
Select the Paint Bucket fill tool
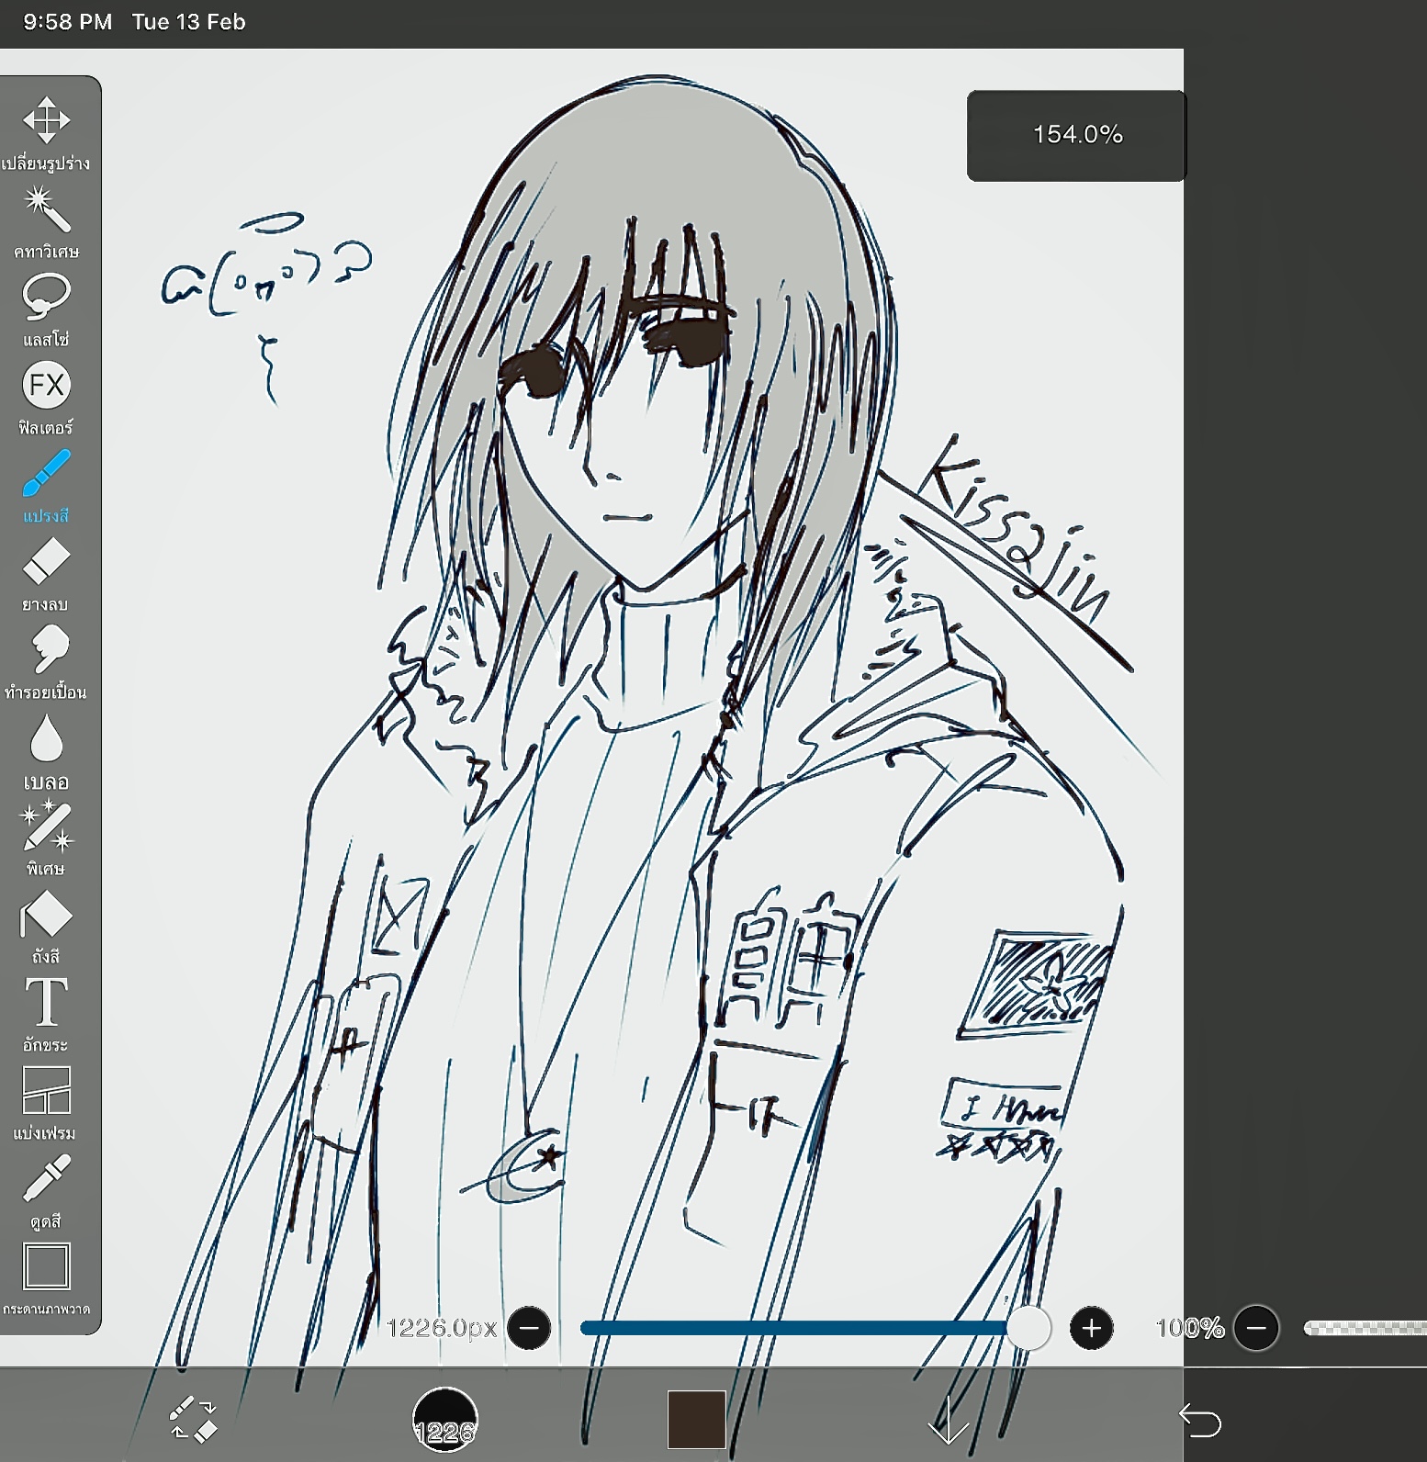point(46,916)
